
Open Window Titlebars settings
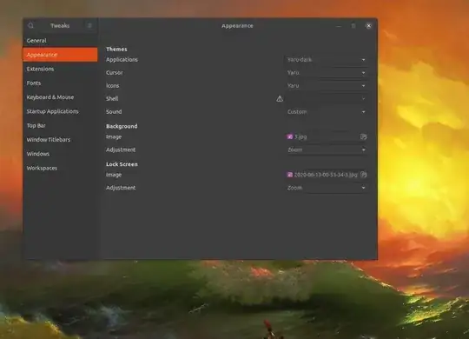tap(60, 140)
